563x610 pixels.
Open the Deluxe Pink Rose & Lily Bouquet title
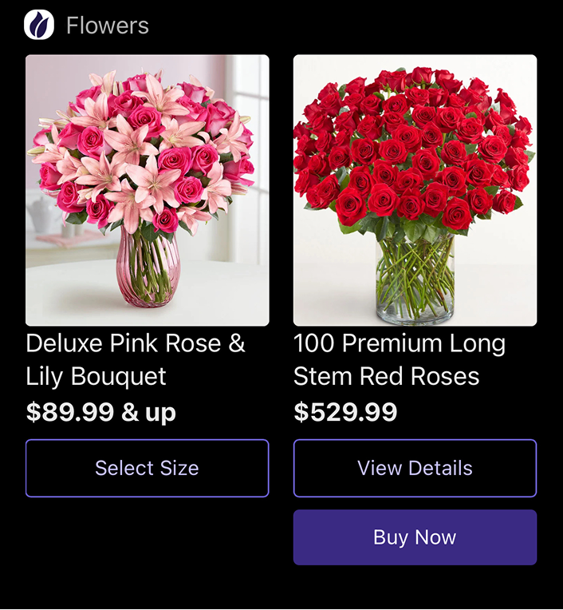[136, 359]
